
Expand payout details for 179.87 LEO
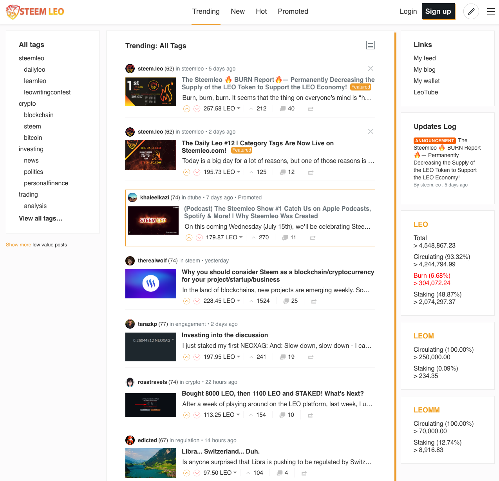click(x=224, y=237)
